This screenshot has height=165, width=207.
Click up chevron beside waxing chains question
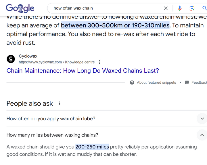click(x=202, y=135)
